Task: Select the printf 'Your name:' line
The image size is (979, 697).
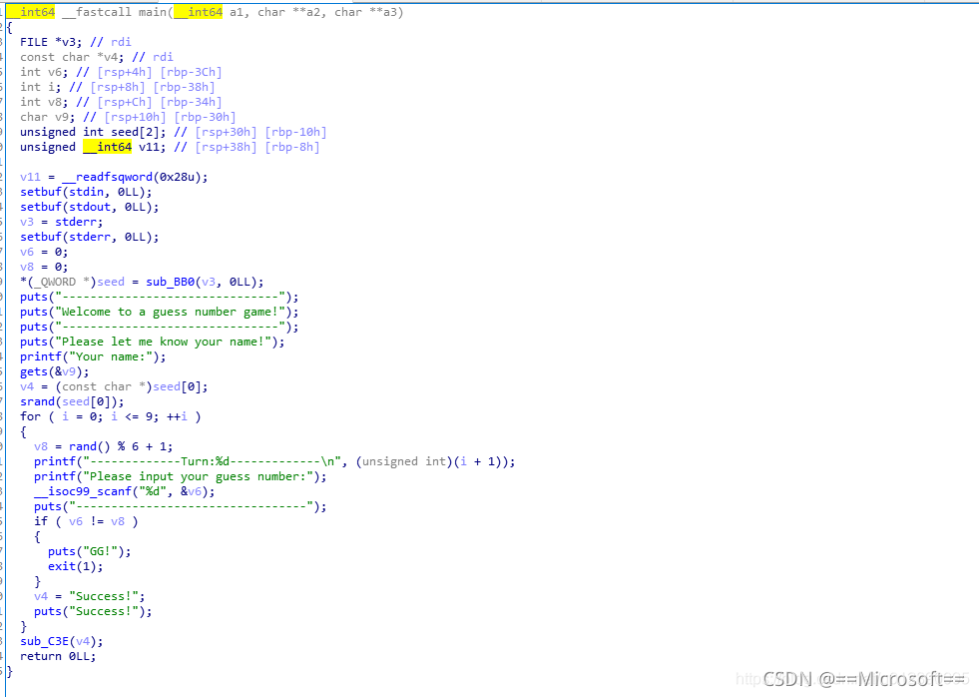Action: 93,356
